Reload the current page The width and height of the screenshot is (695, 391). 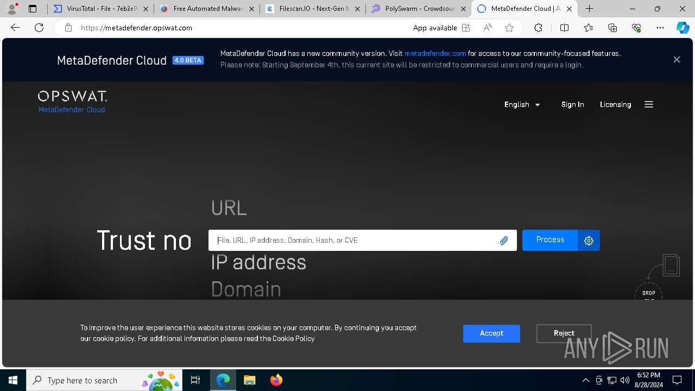pyautogui.click(x=39, y=28)
